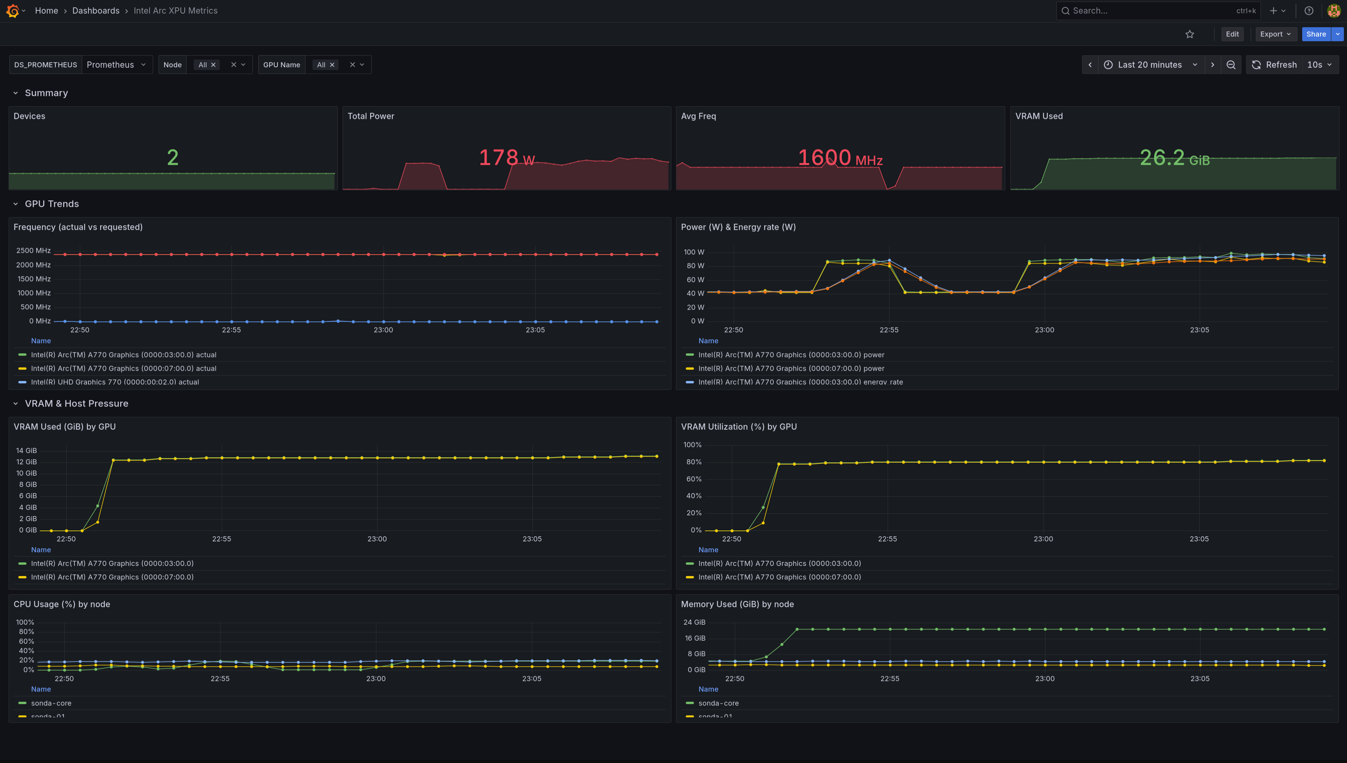
Task: Open the Grafana home logo menu
Action: click(x=14, y=11)
